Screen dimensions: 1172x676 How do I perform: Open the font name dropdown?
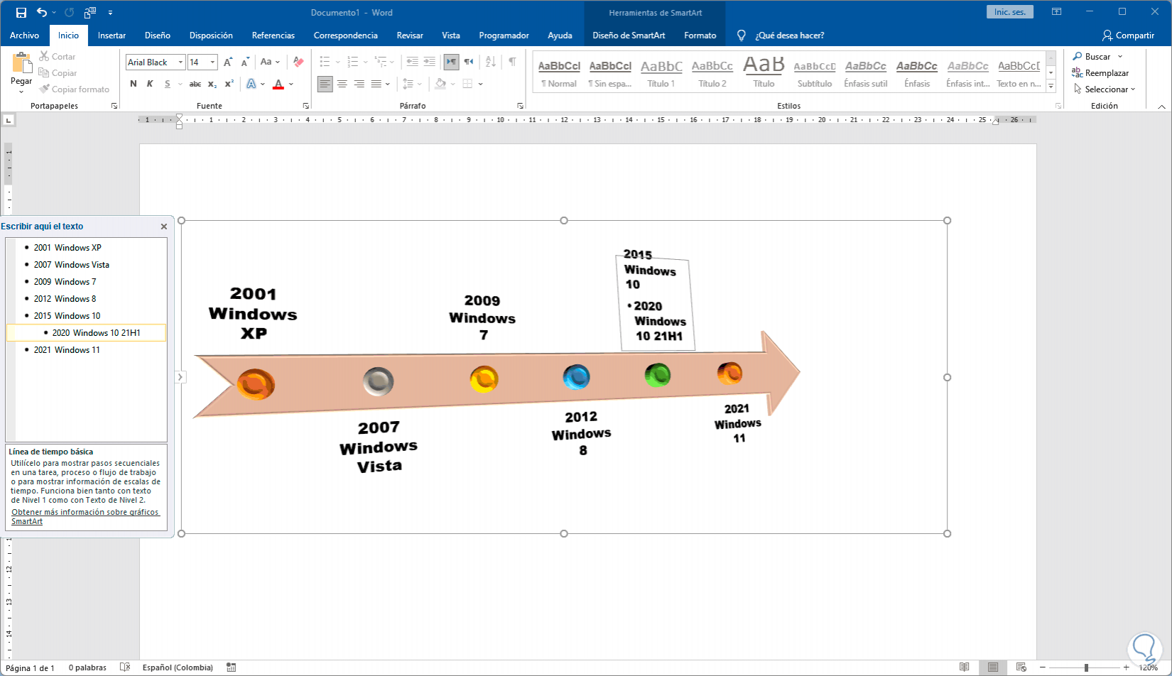coord(180,62)
